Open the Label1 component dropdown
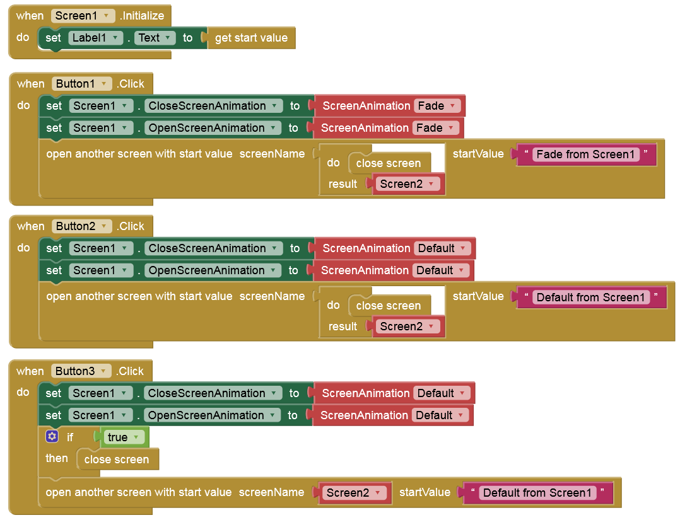Screen dimensions: 680x520 (x=95, y=38)
